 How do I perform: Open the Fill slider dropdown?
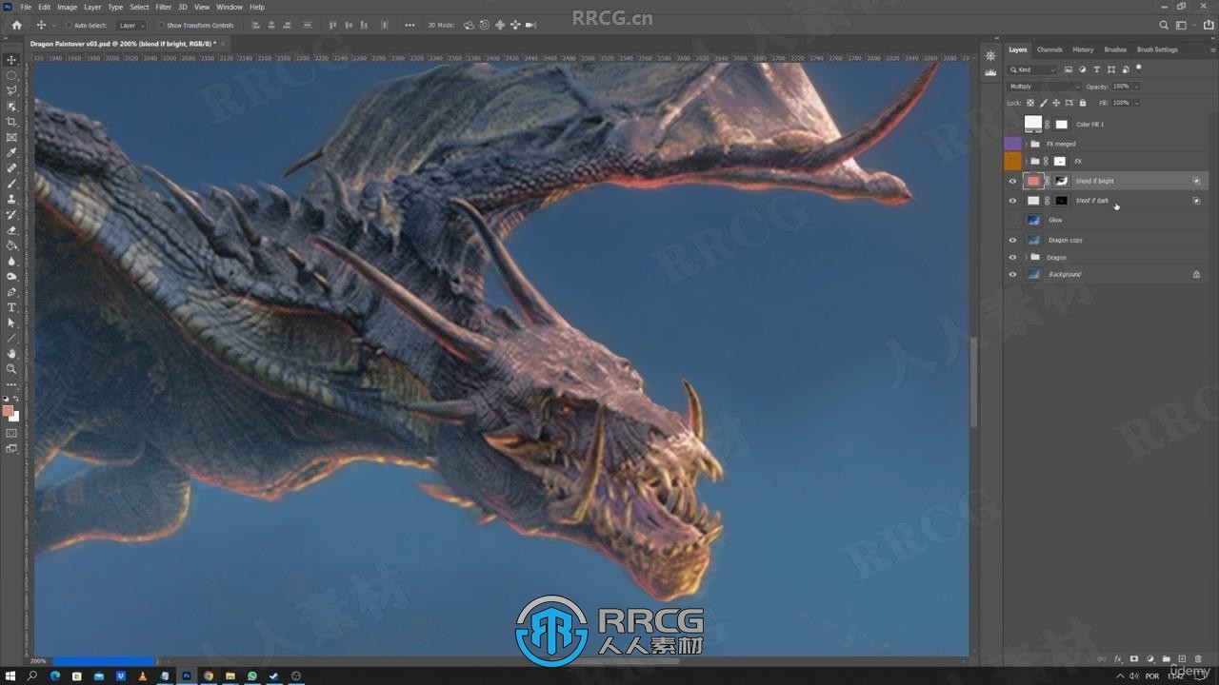pyautogui.click(x=1137, y=103)
